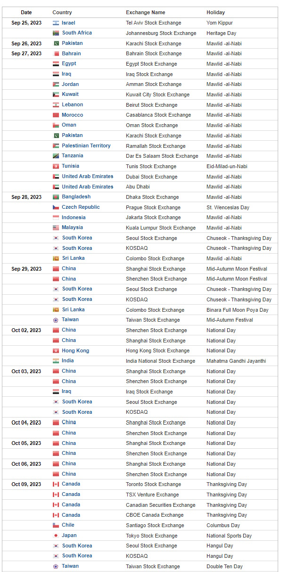This screenshot has width=281, height=572.
Task: Click the South Africa flag icon
Action: (56, 33)
